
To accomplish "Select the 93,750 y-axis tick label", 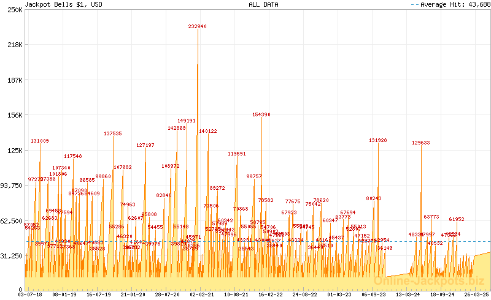I will [12, 186].
